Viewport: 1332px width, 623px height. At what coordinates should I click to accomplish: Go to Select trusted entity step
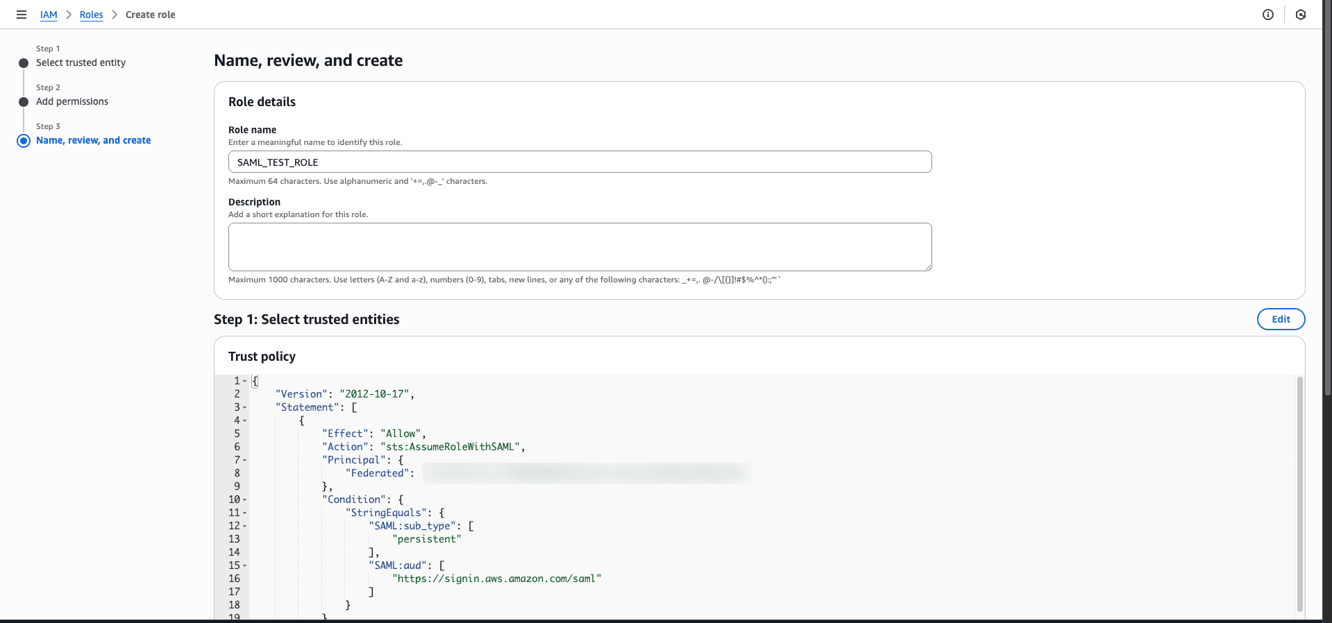tap(81, 62)
